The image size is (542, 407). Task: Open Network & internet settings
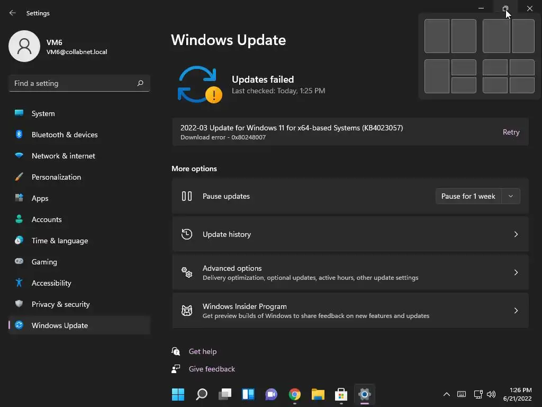pos(79,156)
